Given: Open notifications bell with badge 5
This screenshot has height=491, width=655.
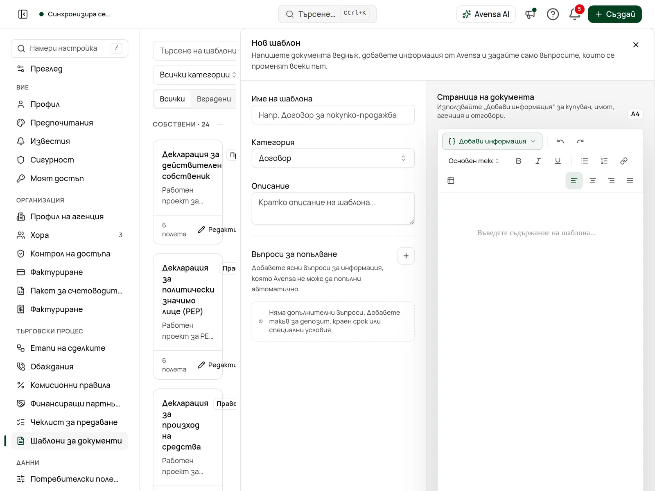Looking at the screenshot, I should [575, 14].
